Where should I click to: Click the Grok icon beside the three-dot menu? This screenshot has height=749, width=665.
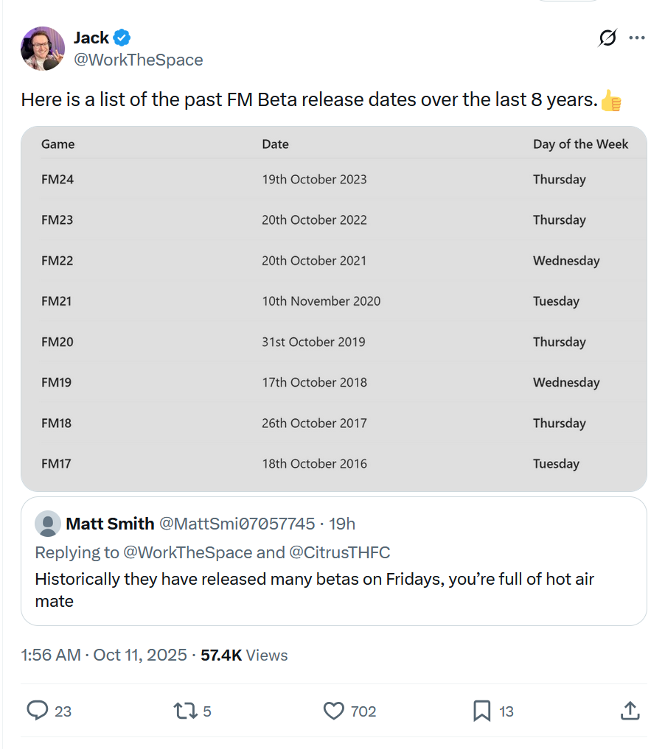tap(607, 38)
